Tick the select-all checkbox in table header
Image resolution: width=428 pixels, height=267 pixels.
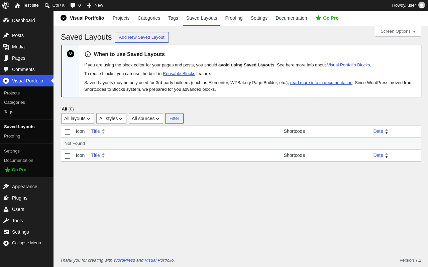pyautogui.click(x=68, y=131)
